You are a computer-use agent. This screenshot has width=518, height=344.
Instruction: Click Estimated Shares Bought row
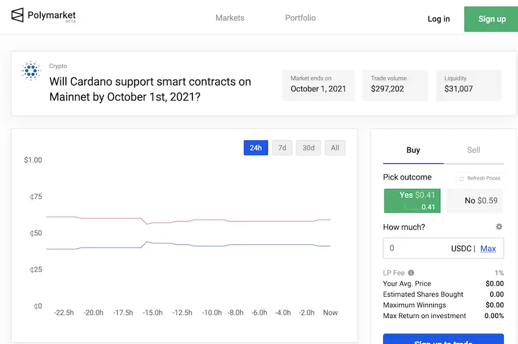[444, 294]
